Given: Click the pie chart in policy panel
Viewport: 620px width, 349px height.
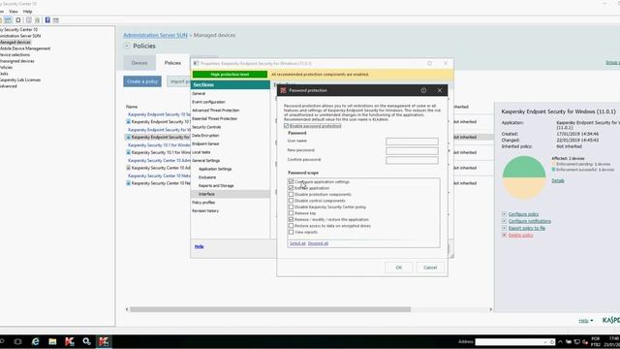Looking at the screenshot, I should point(524,177).
